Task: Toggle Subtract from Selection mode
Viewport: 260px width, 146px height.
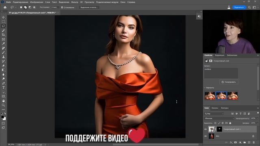Action: [30, 7]
